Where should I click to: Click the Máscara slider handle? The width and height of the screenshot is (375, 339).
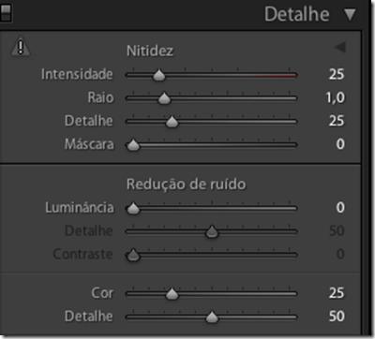coord(133,145)
